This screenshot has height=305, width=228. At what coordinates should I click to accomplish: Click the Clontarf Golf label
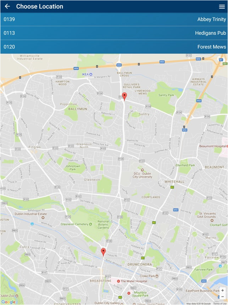click(x=219, y=225)
